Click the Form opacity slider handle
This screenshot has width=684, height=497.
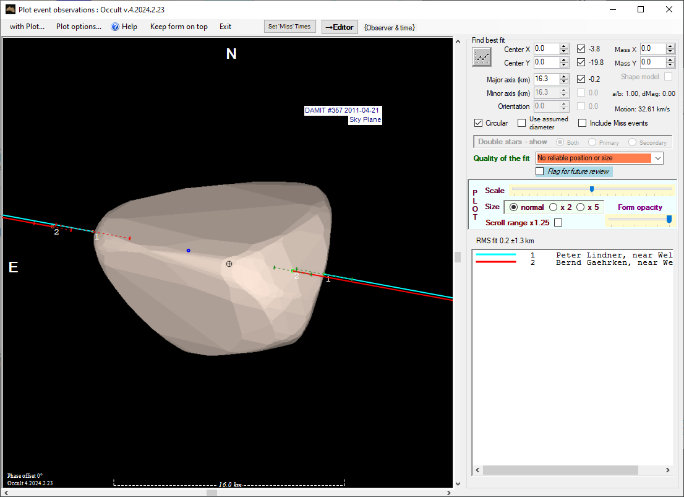click(669, 219)
